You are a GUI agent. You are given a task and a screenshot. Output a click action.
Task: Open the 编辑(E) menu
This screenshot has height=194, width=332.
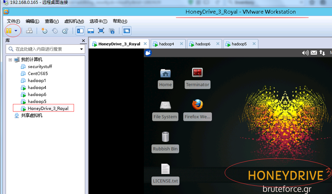click(32, 21)
